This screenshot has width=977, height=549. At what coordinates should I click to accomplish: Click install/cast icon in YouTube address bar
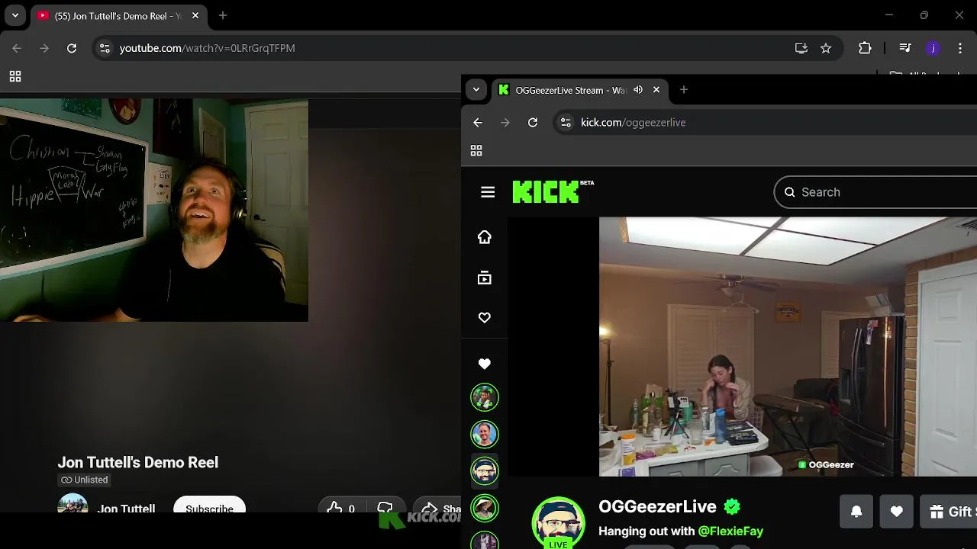coord(801,48)
